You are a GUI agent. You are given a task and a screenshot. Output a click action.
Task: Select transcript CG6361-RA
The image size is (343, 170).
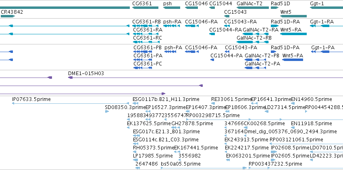coord(145,34)
